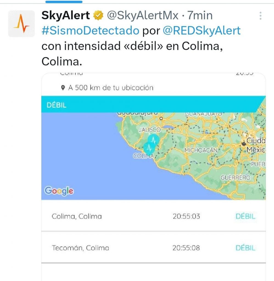This screenshot has height=281, width=274.
Task: Select the seismic marker over Colima
Action: click(x=149, y=148)
